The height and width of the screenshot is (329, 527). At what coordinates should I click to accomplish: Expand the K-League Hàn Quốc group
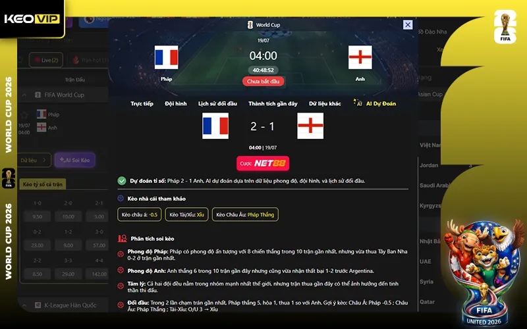[24, 305]
